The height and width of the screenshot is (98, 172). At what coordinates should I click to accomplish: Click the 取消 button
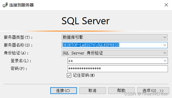point(93,91)
